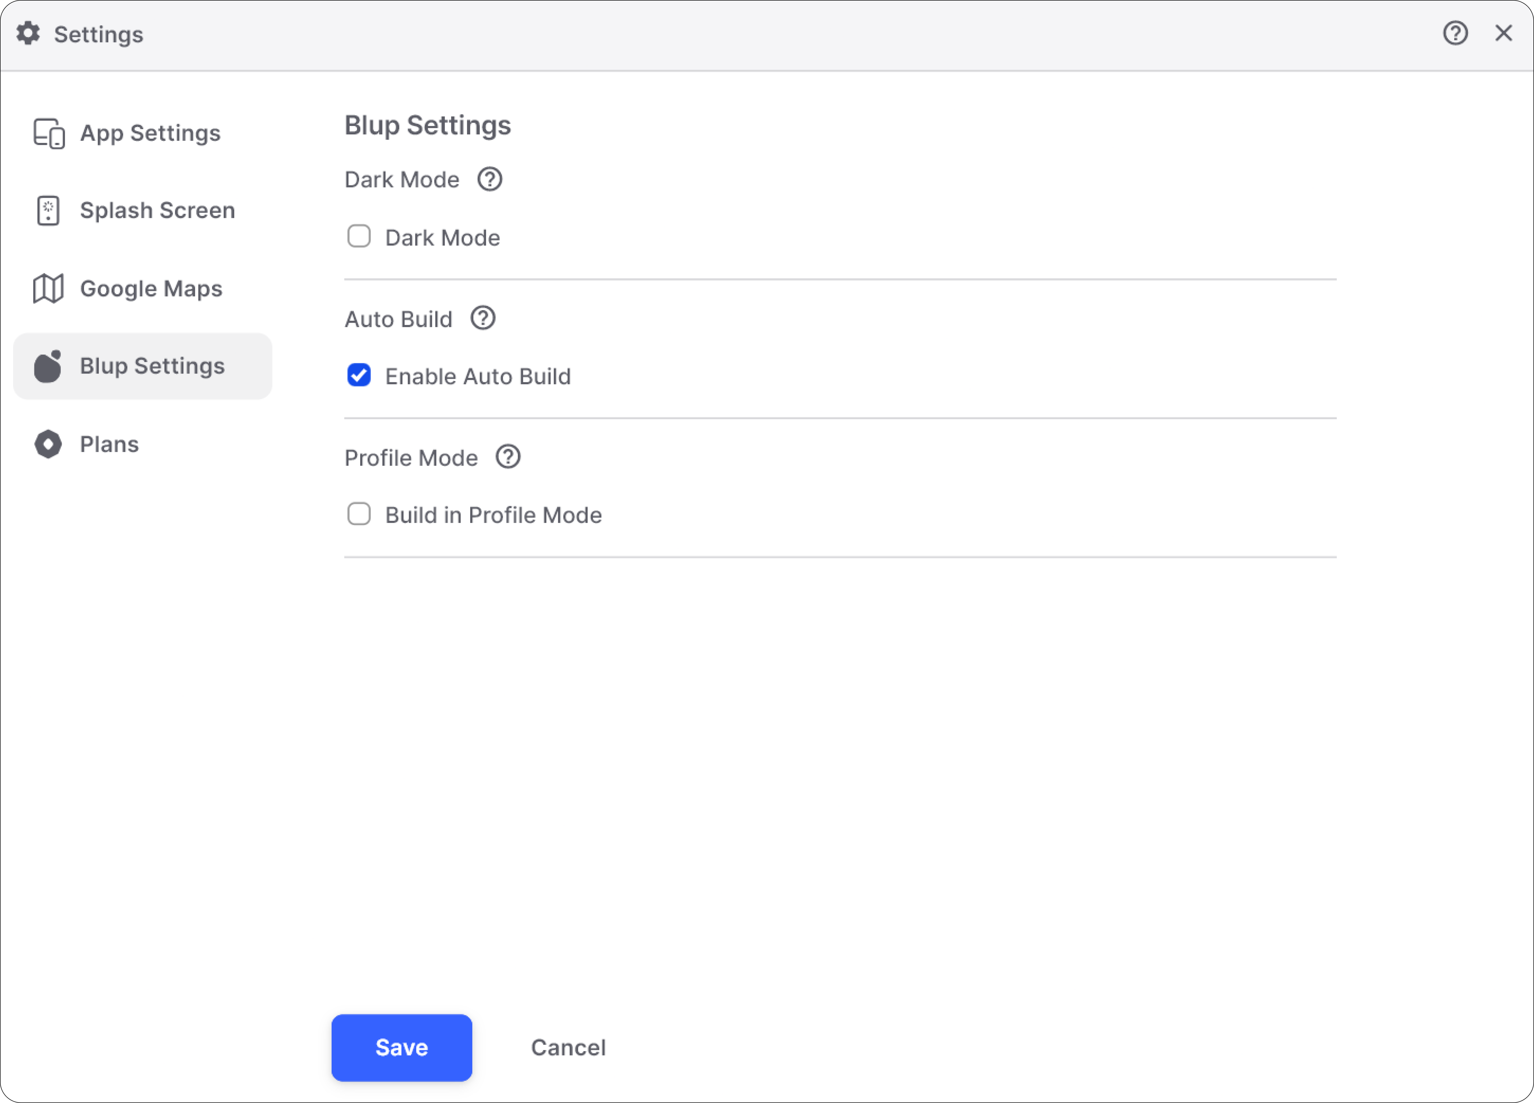
Task: Open the Splash Screen section
Action: pos(157,211)
